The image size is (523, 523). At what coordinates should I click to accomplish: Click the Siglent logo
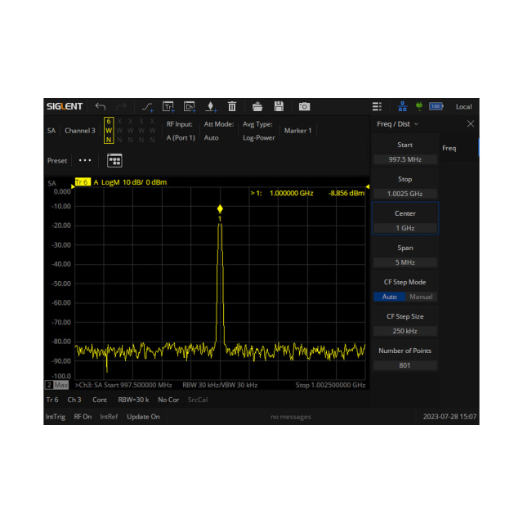65,106
